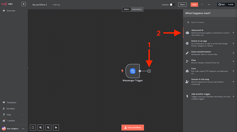This screenshot has width=237, height=132.
Task: Click the Search nodes input field
Action: click(210, 22)
